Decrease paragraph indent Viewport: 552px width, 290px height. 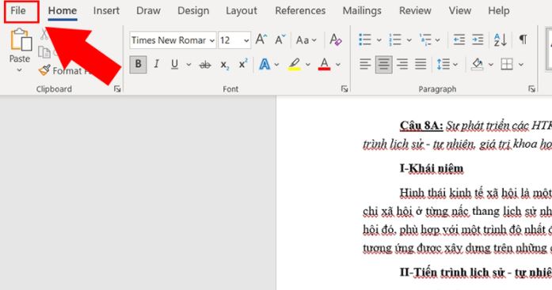459,40
